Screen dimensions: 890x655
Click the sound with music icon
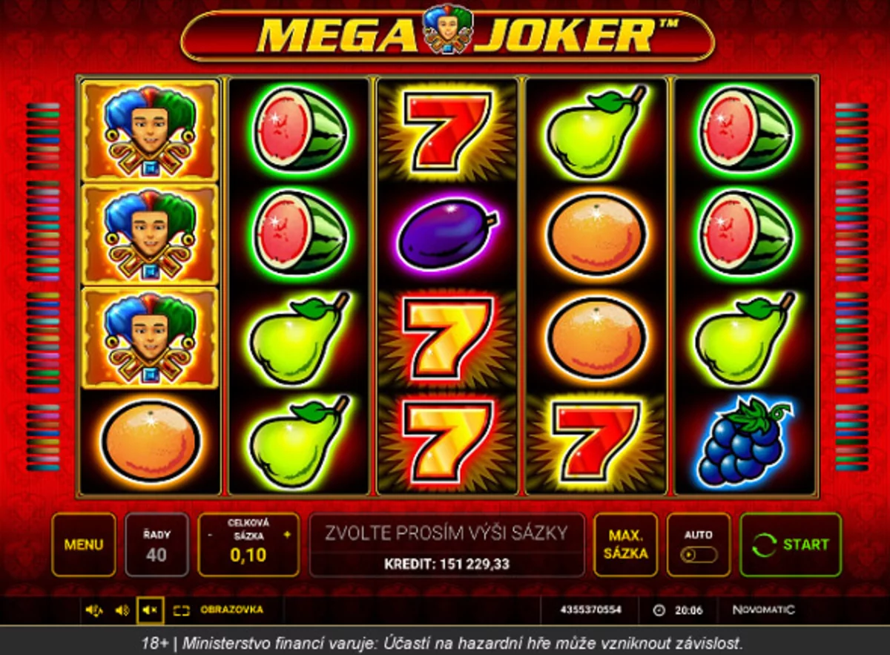point(93,610)
